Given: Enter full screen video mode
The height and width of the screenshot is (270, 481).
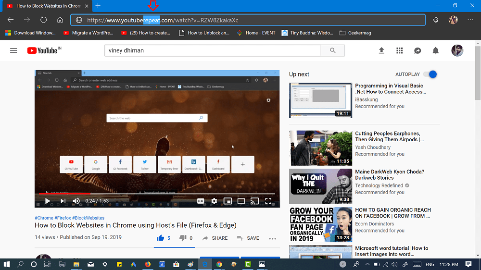Looking at the screenshot, I should pos(268,201).
